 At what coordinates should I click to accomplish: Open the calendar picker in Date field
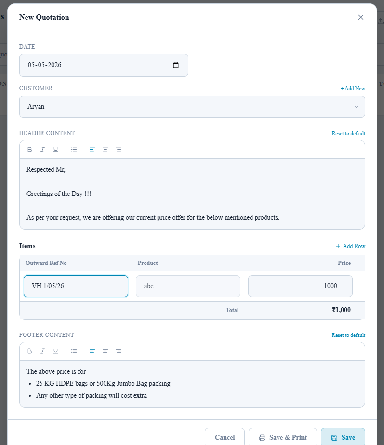click(176, 65)
